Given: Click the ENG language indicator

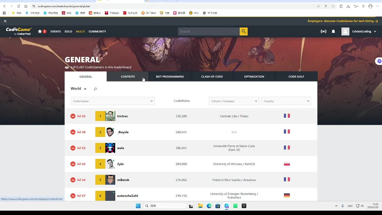Looking at the screenshot, I should [350, 206].
